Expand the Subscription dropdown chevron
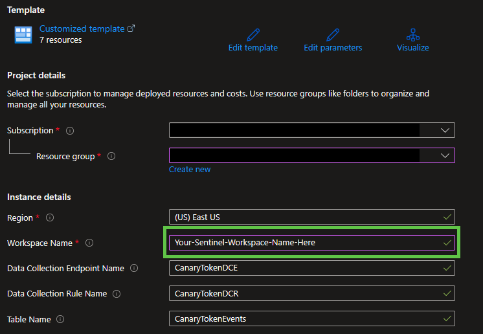Image resolution: width=483 pixels, height=334 pixels. [x=445, y=131]
